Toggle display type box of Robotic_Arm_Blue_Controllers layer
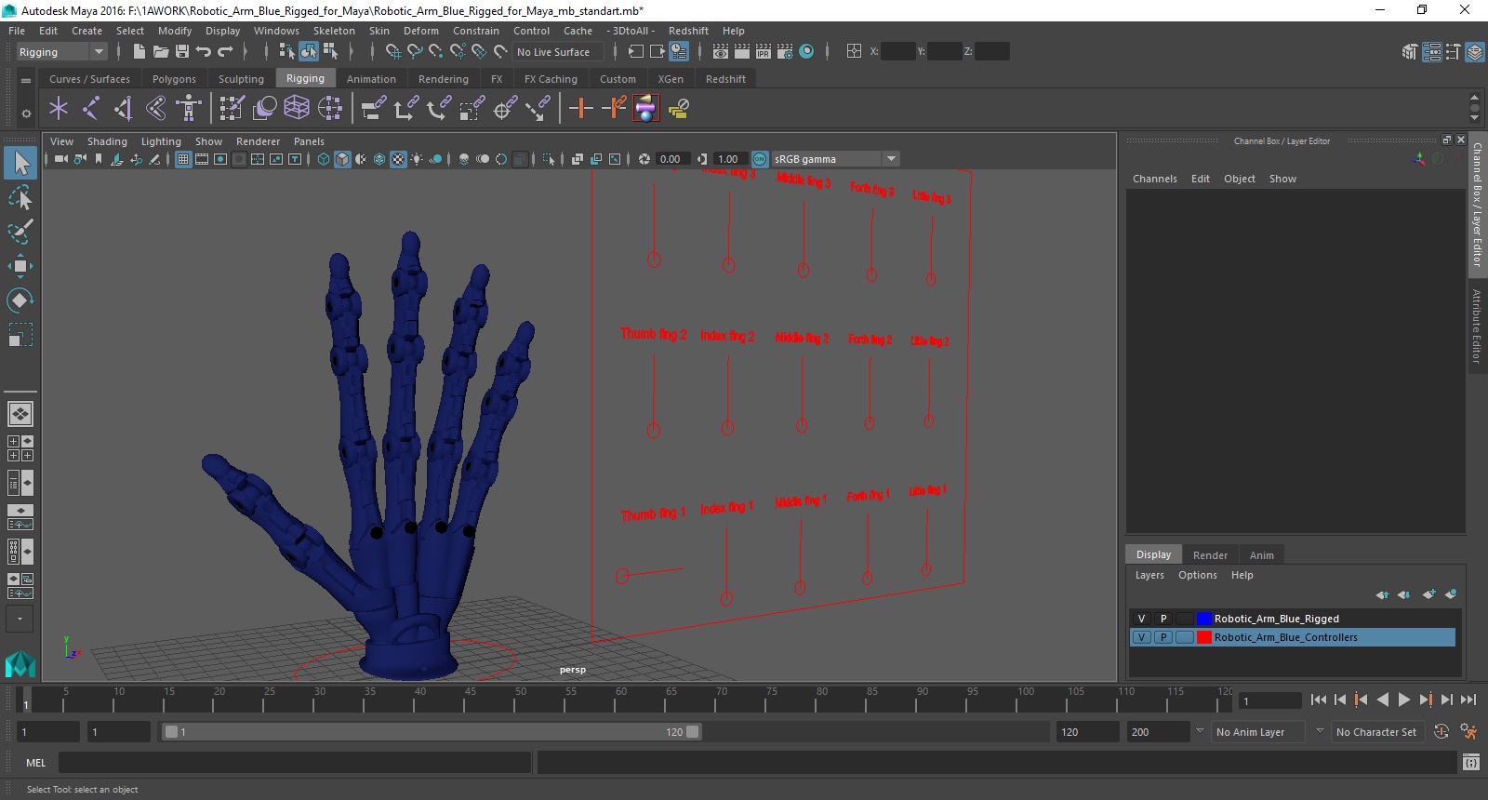 (1185, 637)
